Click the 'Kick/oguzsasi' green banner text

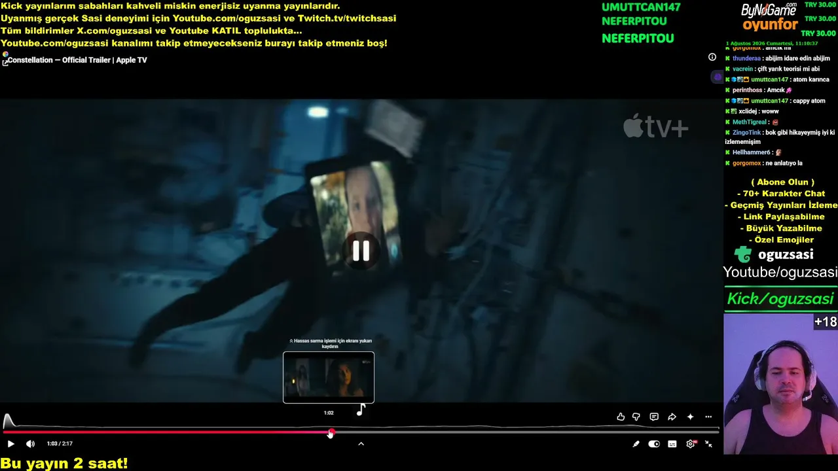pos(780,299)
